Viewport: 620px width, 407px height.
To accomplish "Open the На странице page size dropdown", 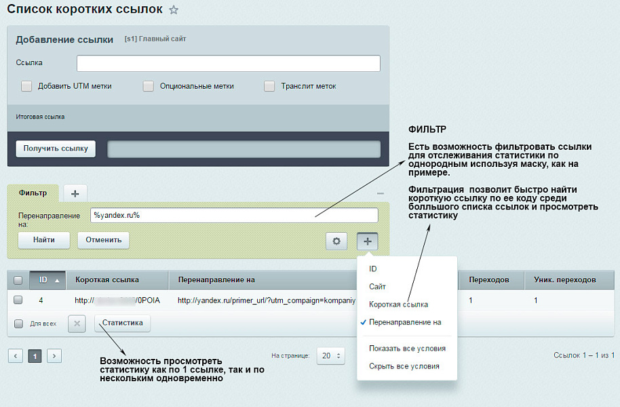I will point(330,355).
